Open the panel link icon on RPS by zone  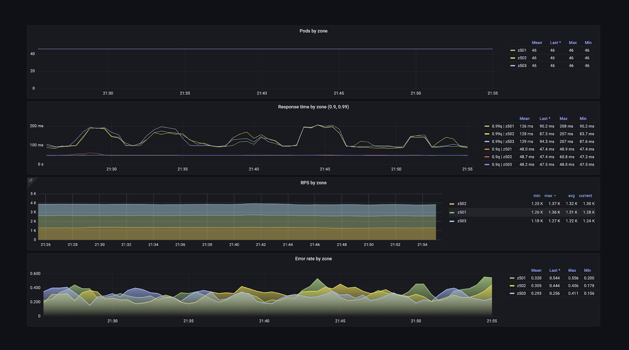[30, 180]
